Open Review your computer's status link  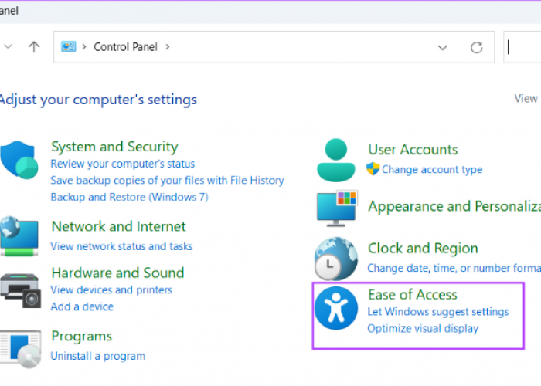[122, 164]
